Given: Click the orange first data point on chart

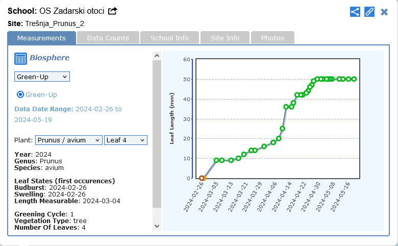Looking at the screenshot, I should click(202, 178).
